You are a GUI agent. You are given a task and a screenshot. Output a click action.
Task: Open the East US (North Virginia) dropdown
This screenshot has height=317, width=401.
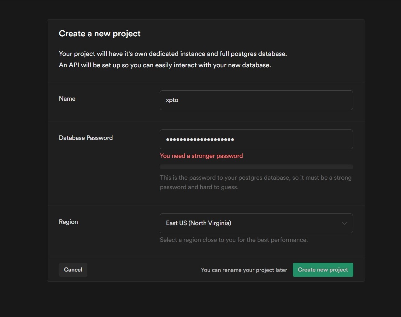[x=256, y=224]
